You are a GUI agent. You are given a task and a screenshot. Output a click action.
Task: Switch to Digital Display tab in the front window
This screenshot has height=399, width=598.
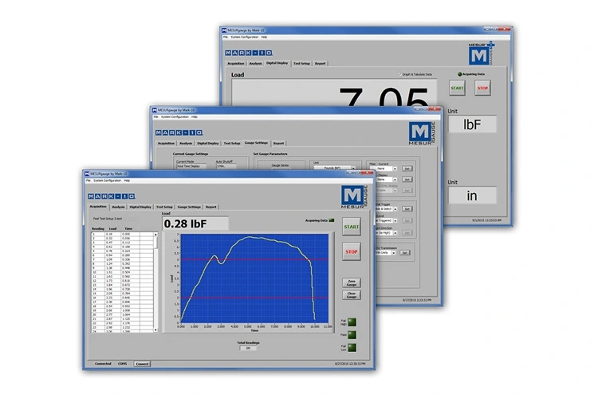tap(140, 207)
